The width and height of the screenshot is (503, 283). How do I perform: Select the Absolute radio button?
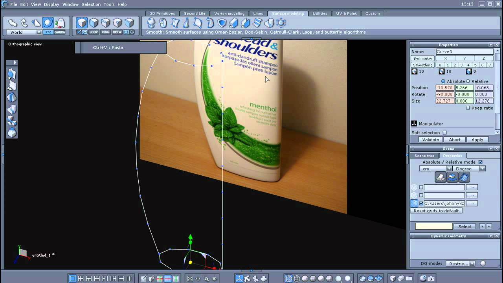pos(443,81)
